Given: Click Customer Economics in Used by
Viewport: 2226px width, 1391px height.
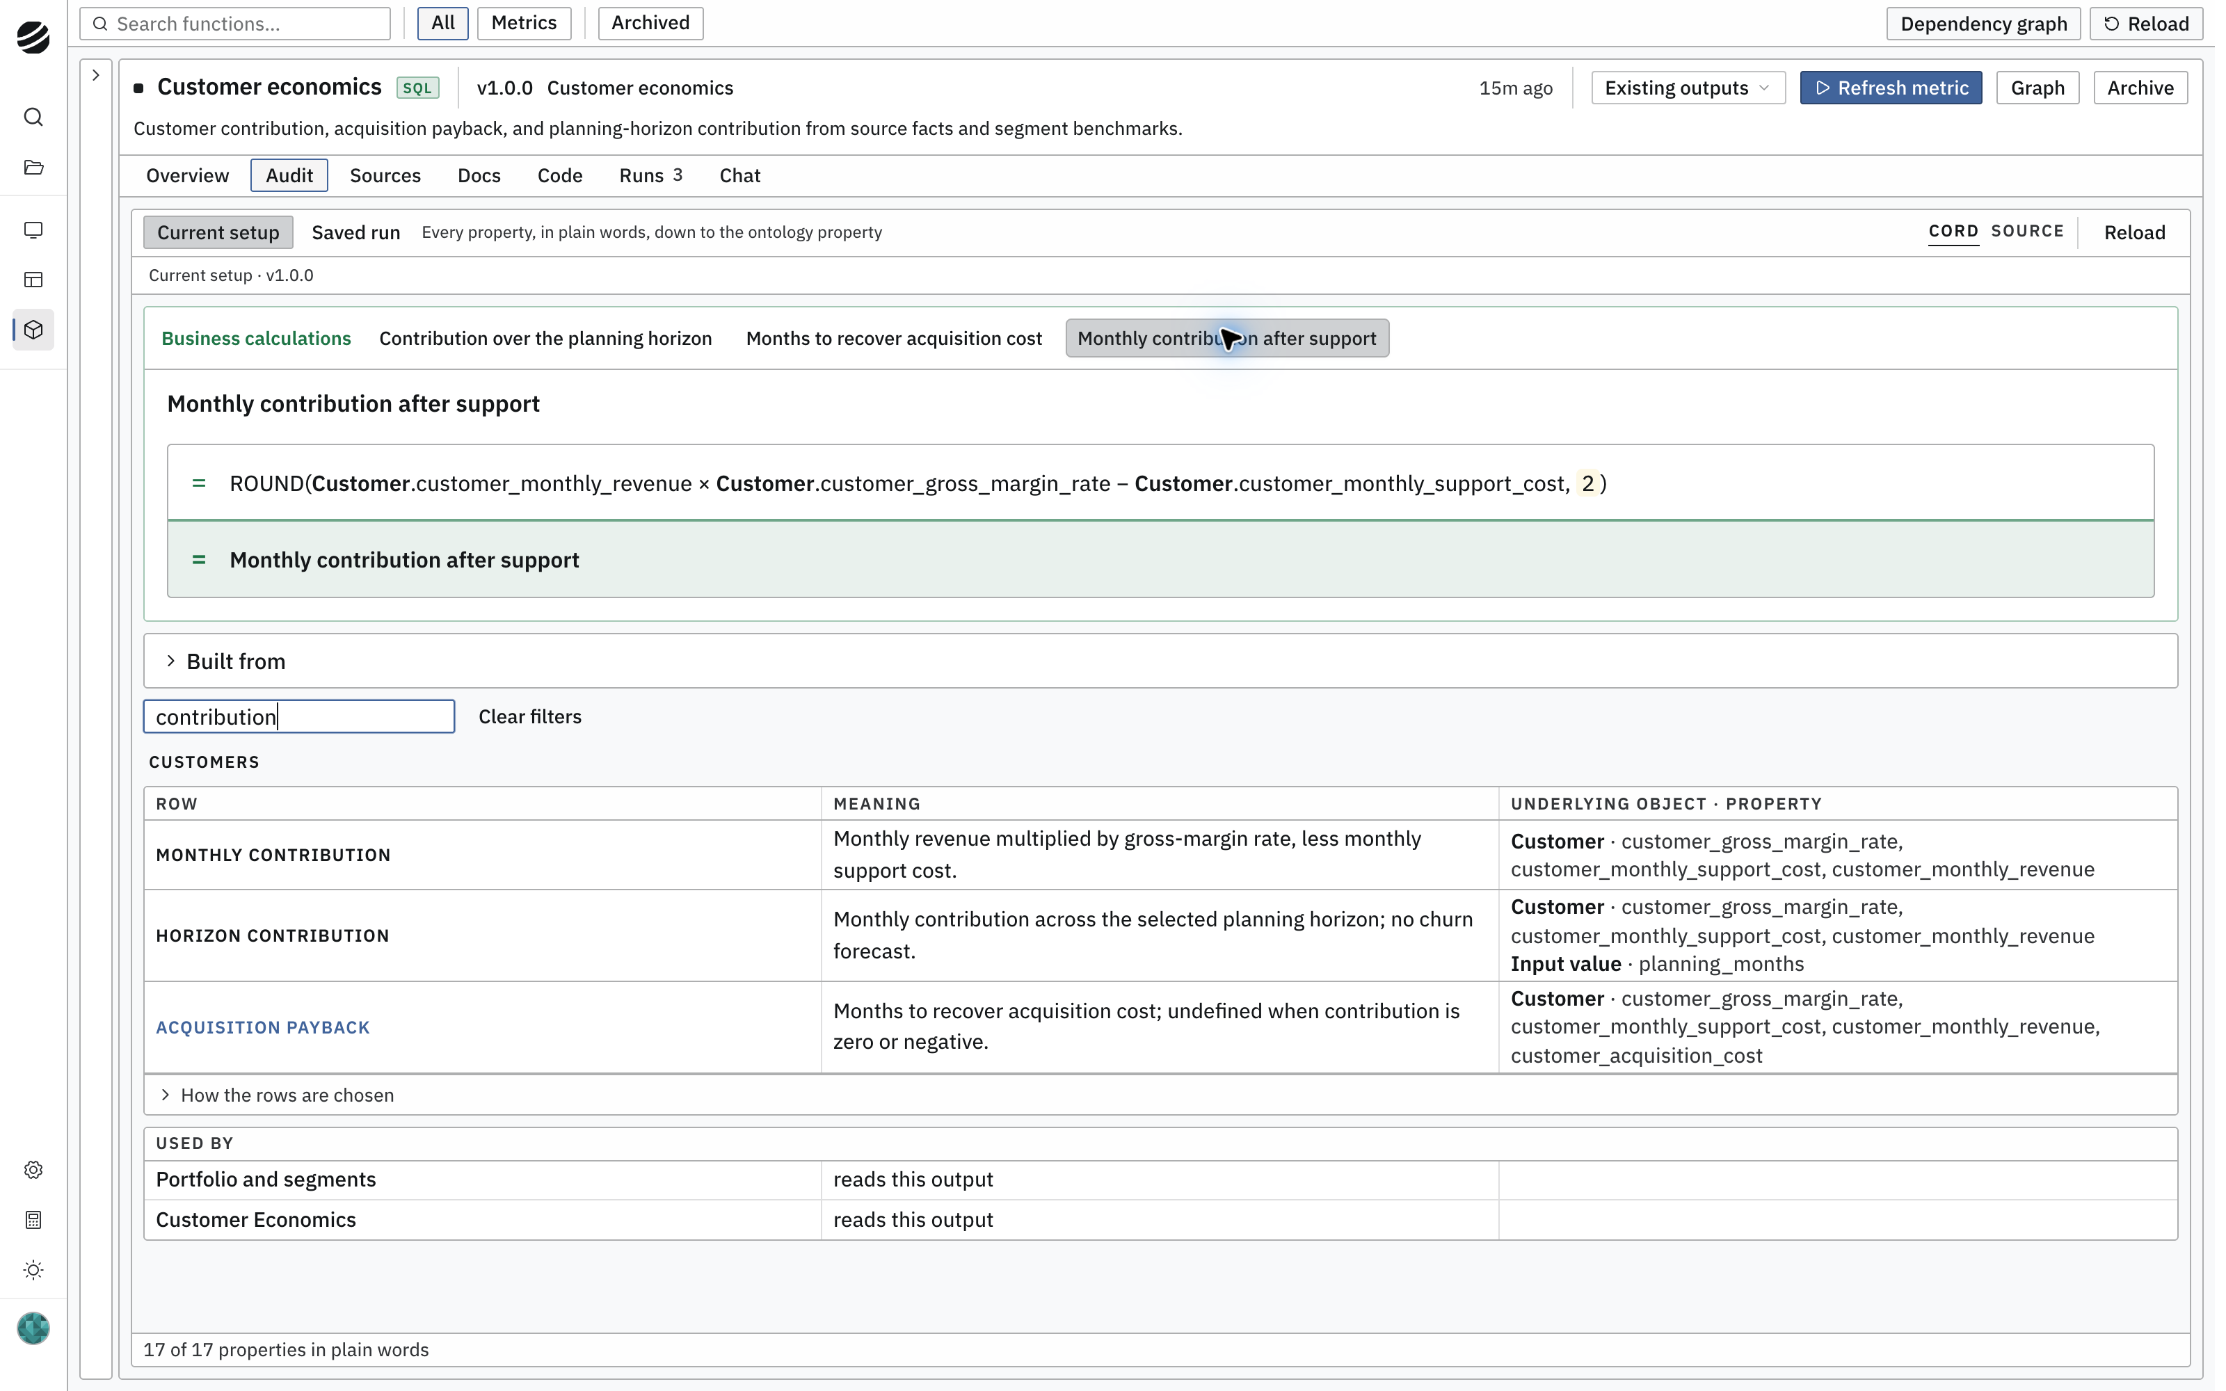Looking at the screenshot, I should pos(256,1220).
